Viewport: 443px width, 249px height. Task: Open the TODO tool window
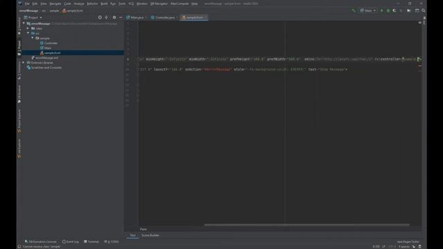pos(111,241)
